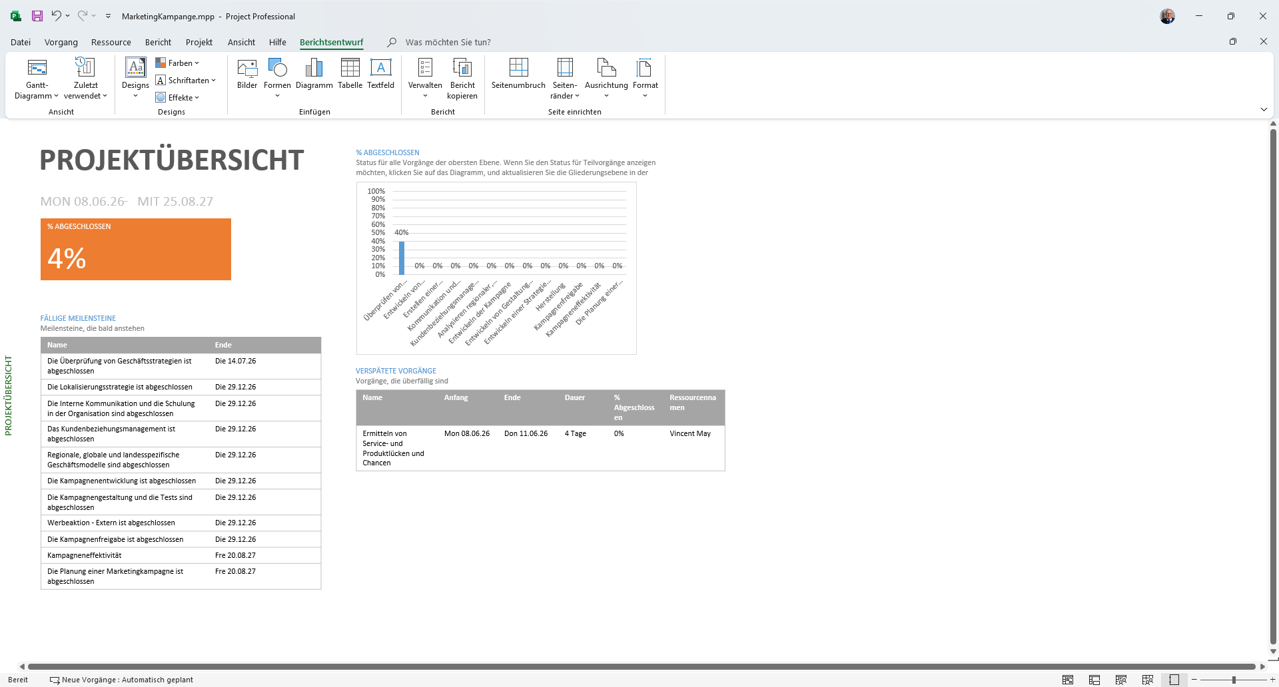Viewport: 1279px width, 687px height.
Task: Switch to the Vorgang tab
Action: 61,42
